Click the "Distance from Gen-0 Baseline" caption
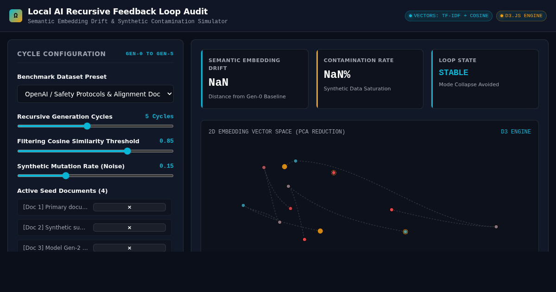The width and height of the screenshot is (556, 292). pos(247,97)
